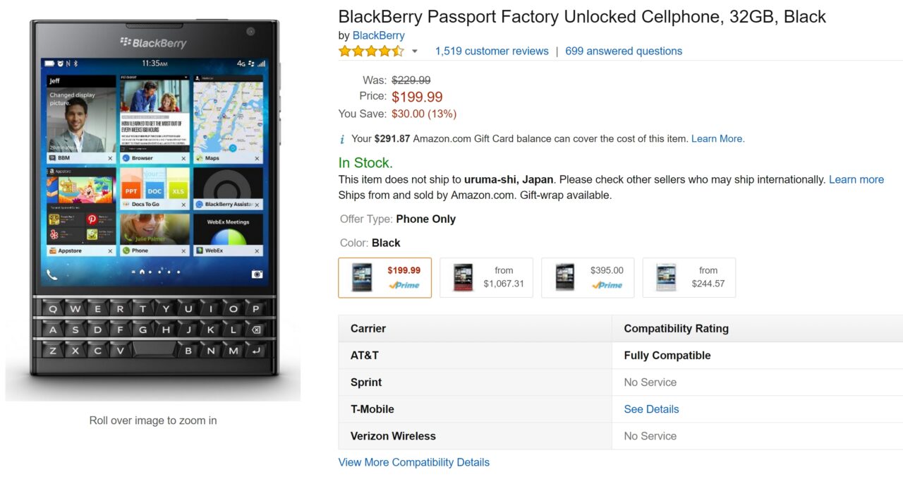Click the star rating icons
Viewport: 903px width, 477px height.
pos(371,51)
